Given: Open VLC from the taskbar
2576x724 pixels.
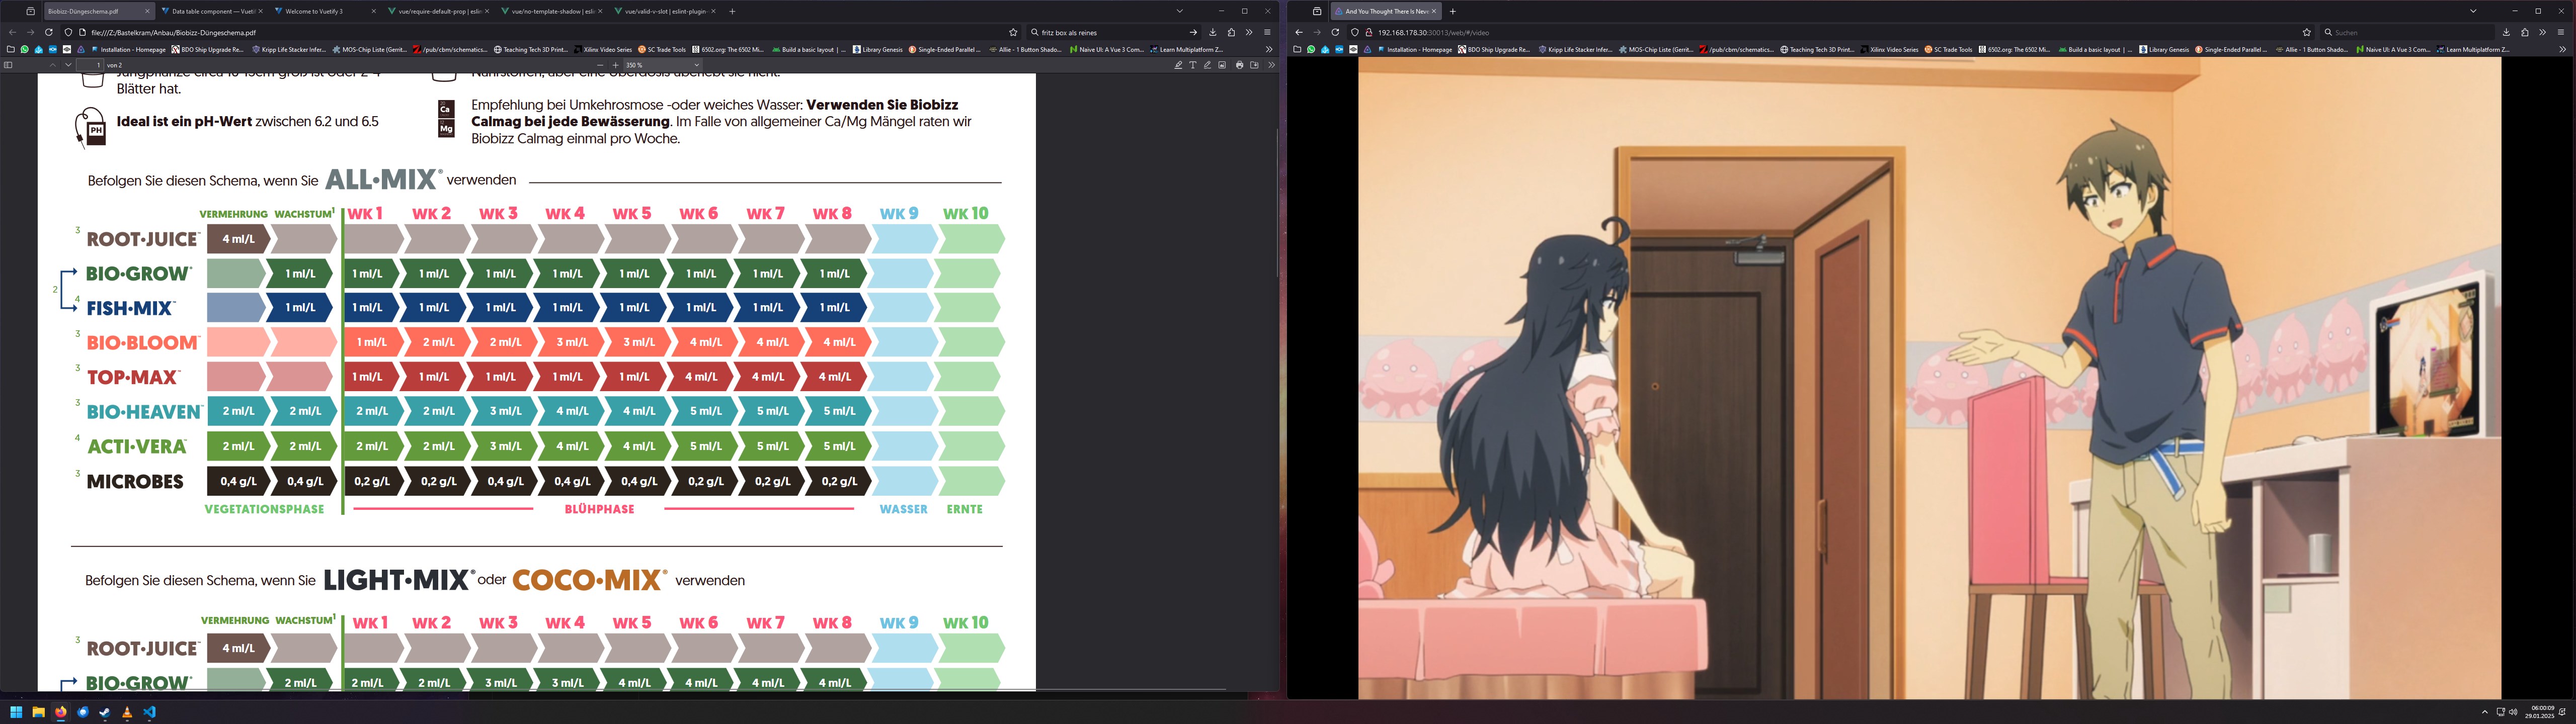Looking at the screenshot, I should [x=127, y=712].
